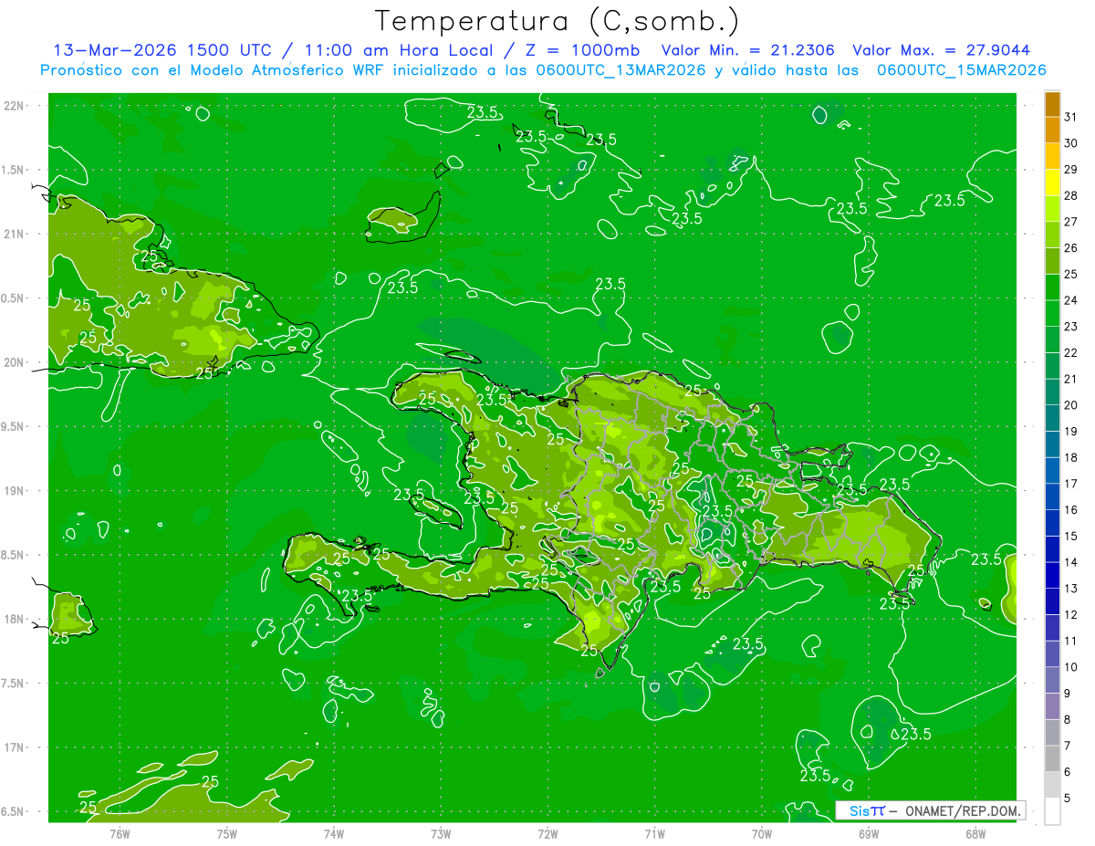Click the color scale label '6'
1095x846 pixels.
click(1068, 772)
